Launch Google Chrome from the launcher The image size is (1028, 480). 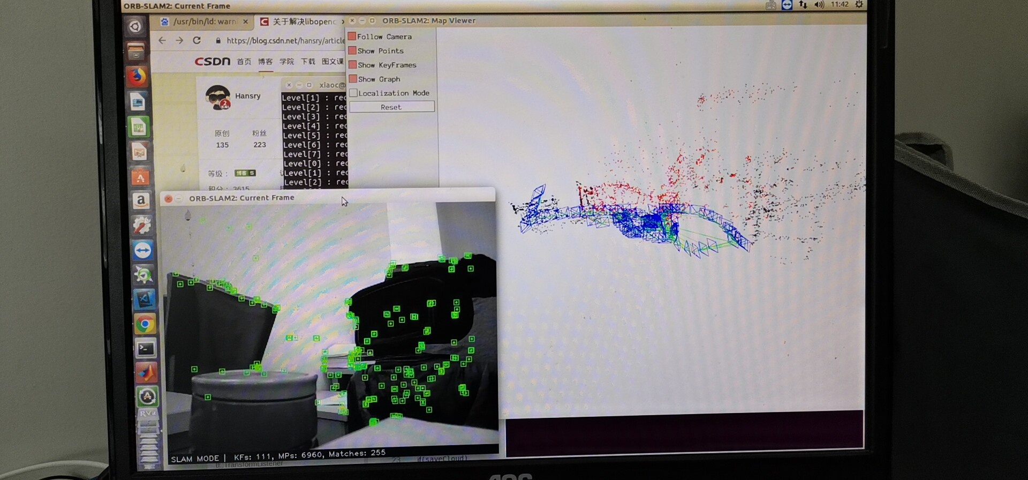click(145, 324)
